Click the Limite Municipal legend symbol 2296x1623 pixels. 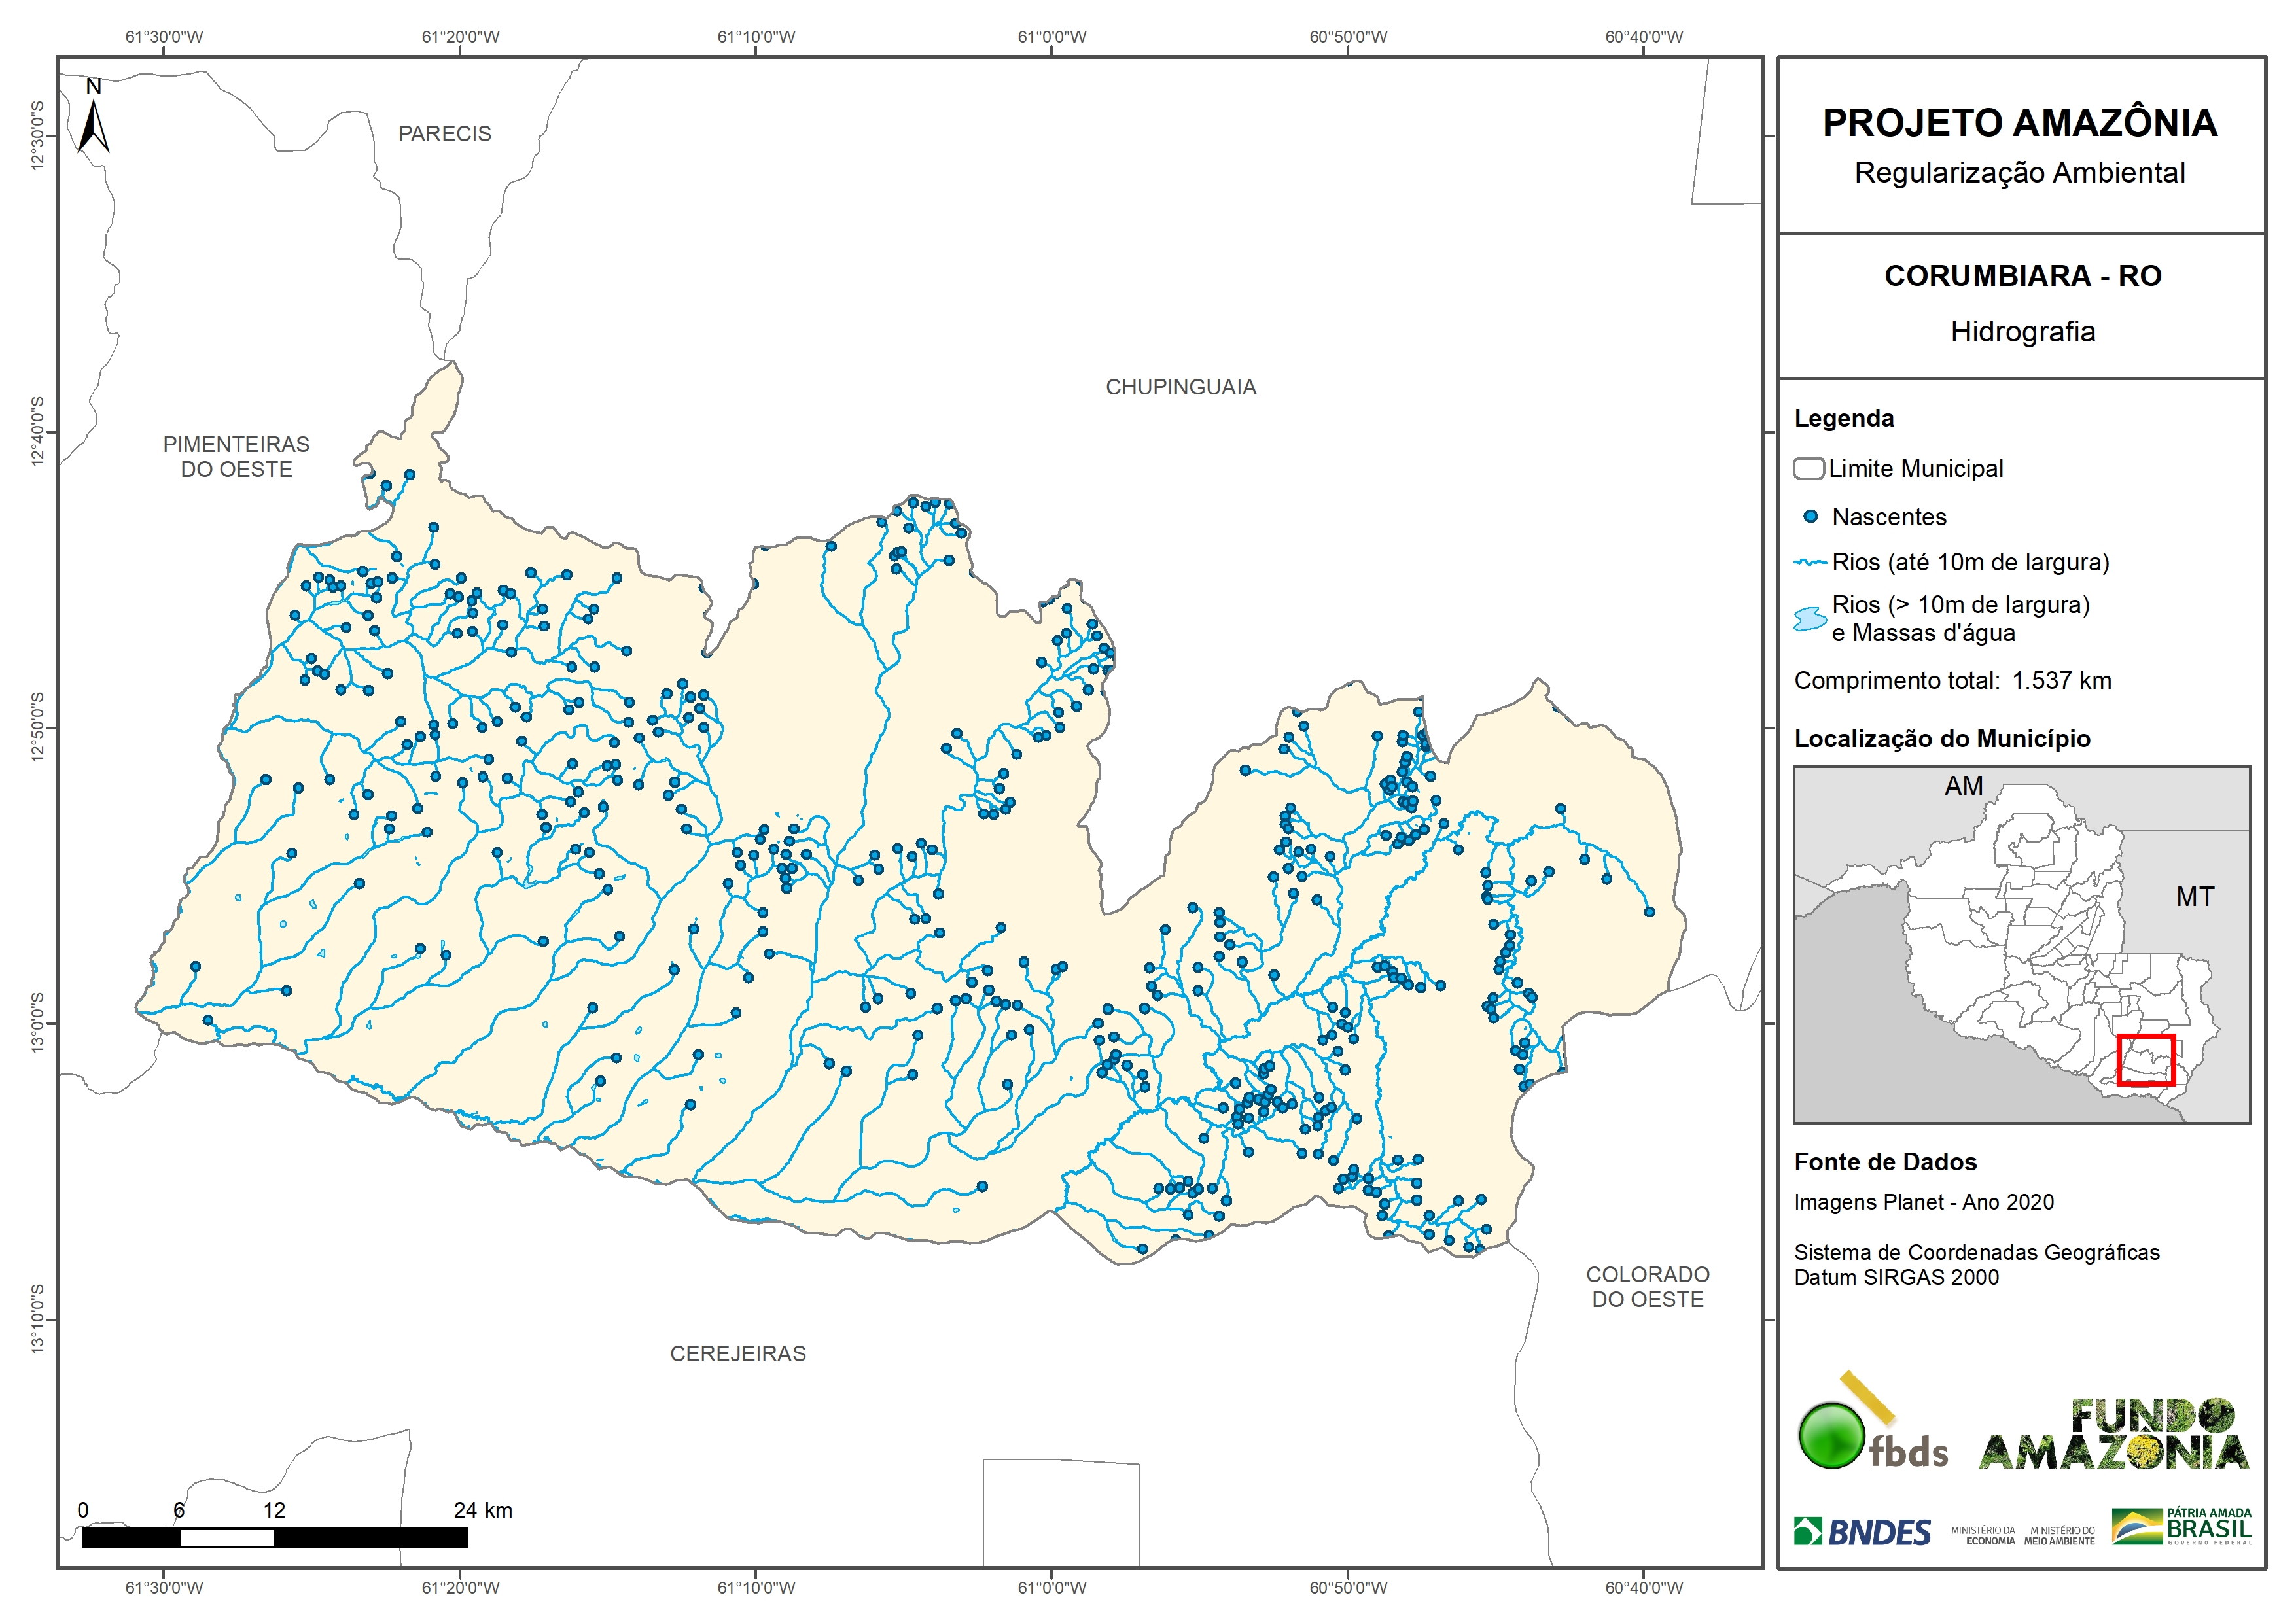click(1808, 469)
